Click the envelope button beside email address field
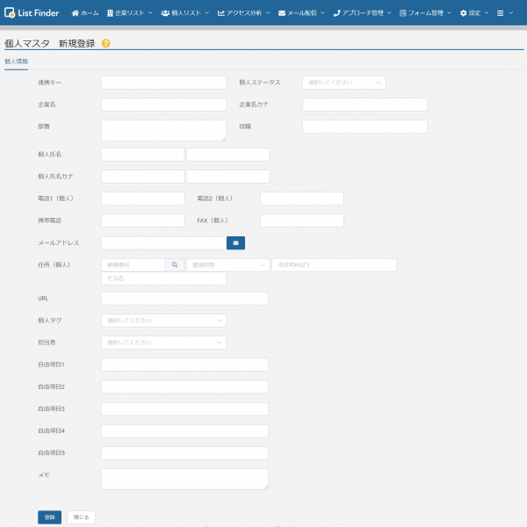This screenshot has width=527, height=527. click(235, 242)
